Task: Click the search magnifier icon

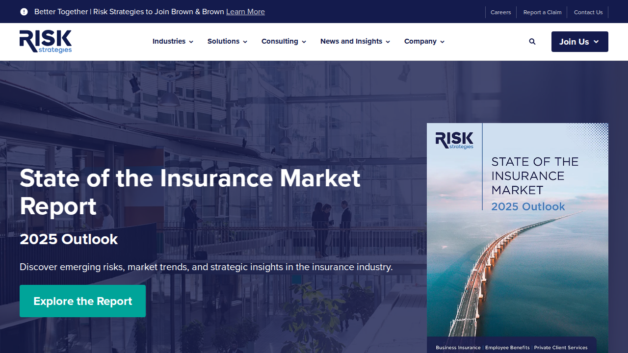Action: click(x=532, y=42)
